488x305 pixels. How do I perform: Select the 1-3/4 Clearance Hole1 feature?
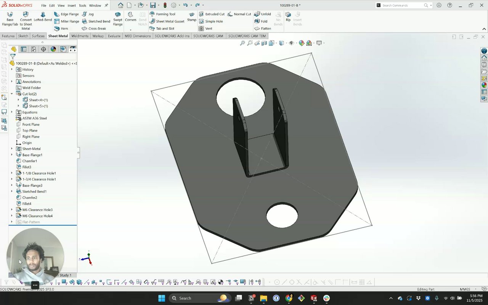coord(36,179)
